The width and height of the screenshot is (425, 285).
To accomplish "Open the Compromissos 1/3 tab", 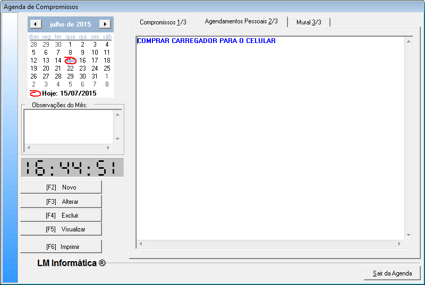I will pyautogui.click(x=163, y=22).
